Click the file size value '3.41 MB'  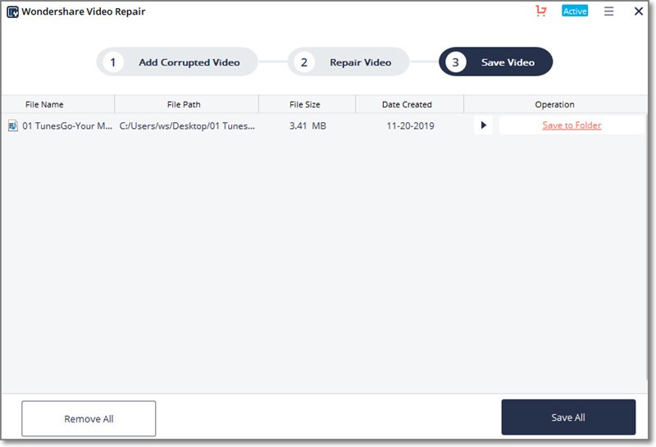click(307, 126)
